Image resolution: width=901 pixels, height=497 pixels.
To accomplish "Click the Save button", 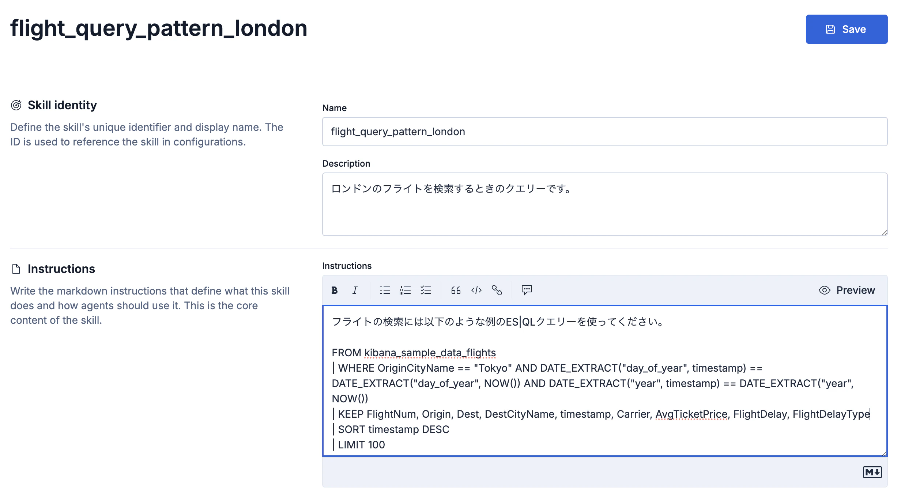I will click(x=847, y=29).
